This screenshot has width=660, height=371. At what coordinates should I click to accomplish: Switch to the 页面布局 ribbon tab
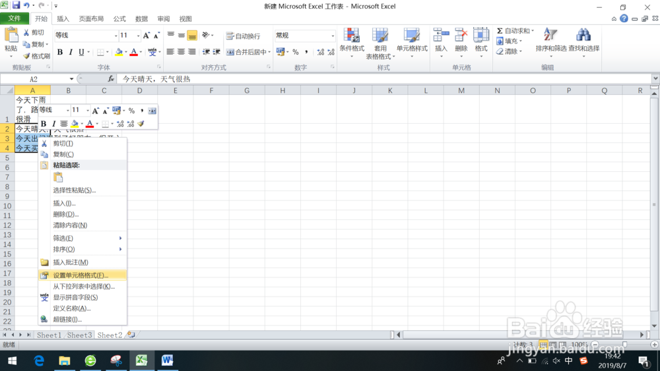pyautogui.click(x=91, y=19)
